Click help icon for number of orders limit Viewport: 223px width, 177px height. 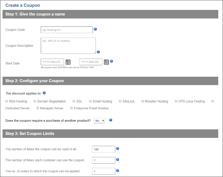118,171
